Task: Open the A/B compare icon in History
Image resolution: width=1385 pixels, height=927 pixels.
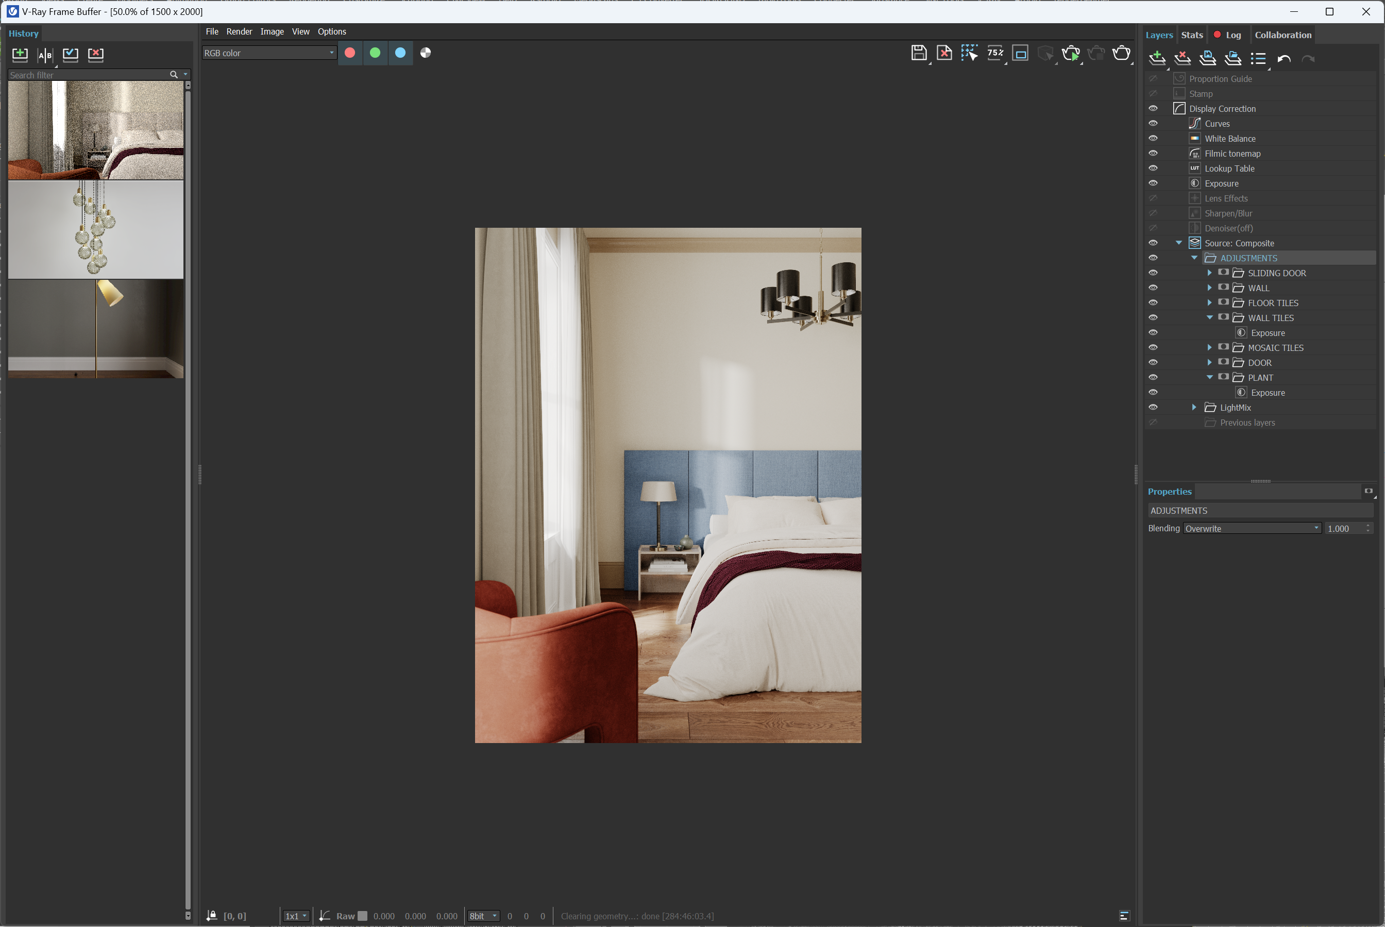Action: (x=45, y=55)
